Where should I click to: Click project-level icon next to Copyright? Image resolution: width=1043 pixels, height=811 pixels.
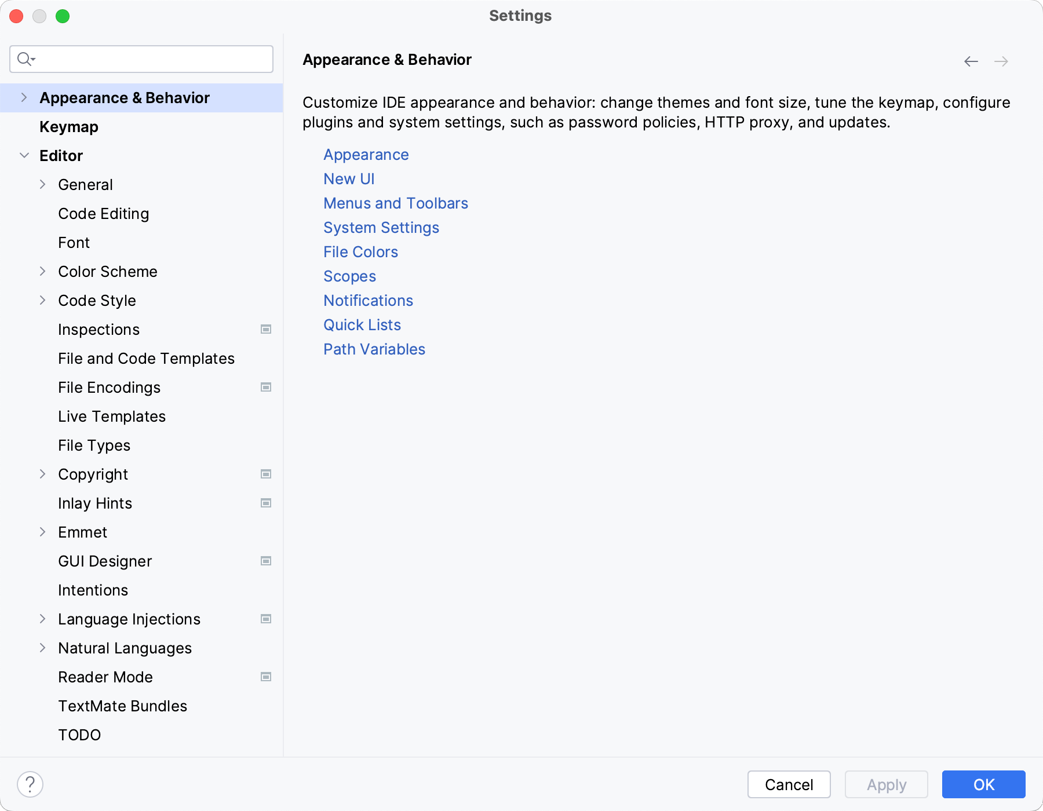[266, 474]
